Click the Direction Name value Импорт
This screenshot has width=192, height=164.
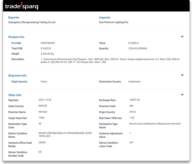43,112
